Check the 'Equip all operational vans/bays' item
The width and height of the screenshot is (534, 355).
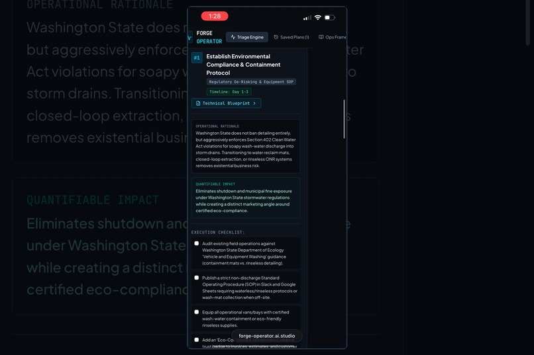(x=197, y=312)
